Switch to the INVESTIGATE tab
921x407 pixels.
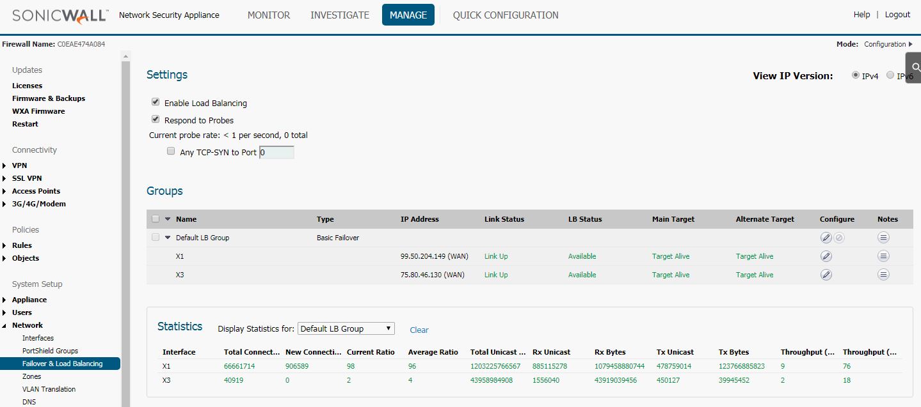pos(340,15)
